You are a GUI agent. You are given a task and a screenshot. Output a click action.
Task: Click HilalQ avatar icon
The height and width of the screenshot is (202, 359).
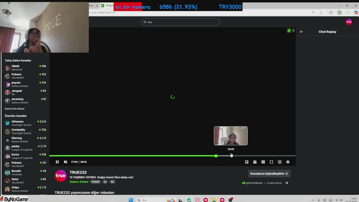tap(8, 68)
